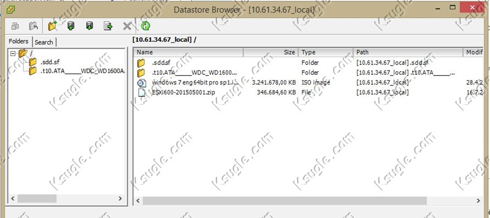Select .sdd.sf folder in tree

(x=50, y=62)
